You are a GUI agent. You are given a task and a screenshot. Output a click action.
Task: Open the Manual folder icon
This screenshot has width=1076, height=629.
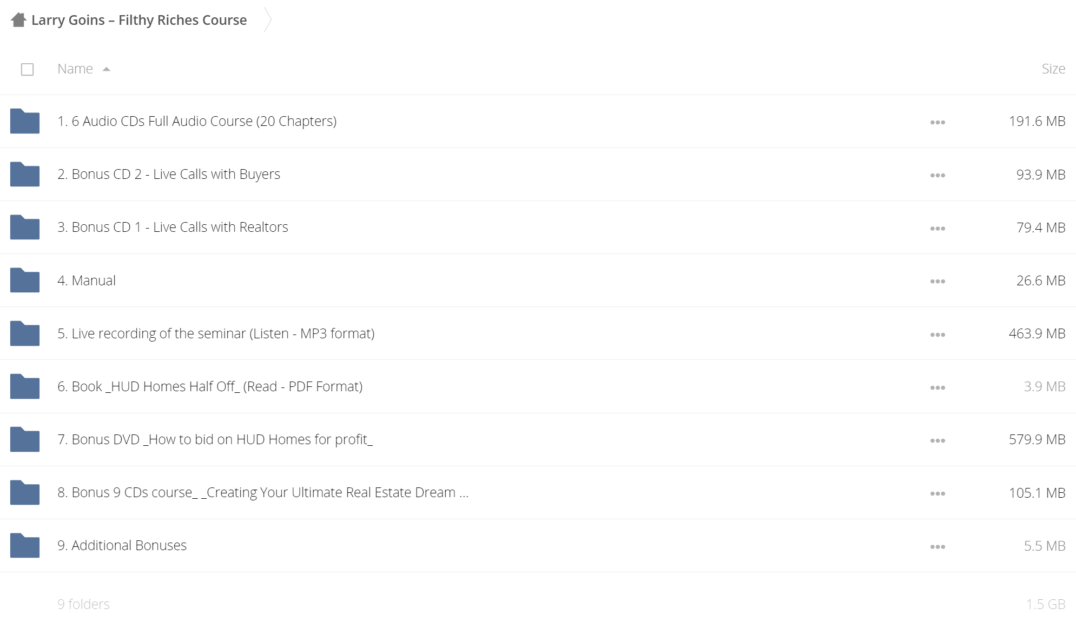click(x=25, y=280)
